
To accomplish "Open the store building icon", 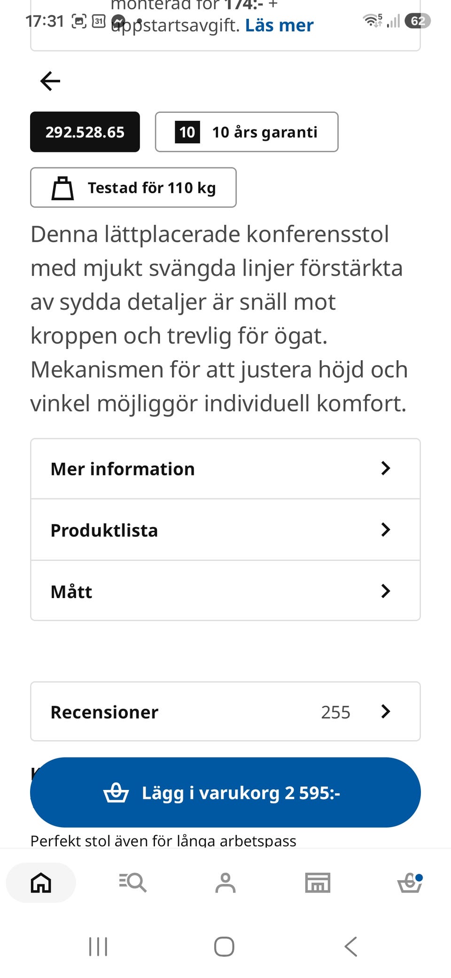I will 318,883.
